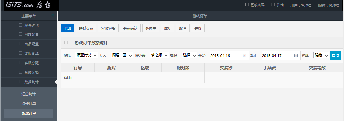Click the 服务器 column header
344x121 pixels.
pos(183,68)
